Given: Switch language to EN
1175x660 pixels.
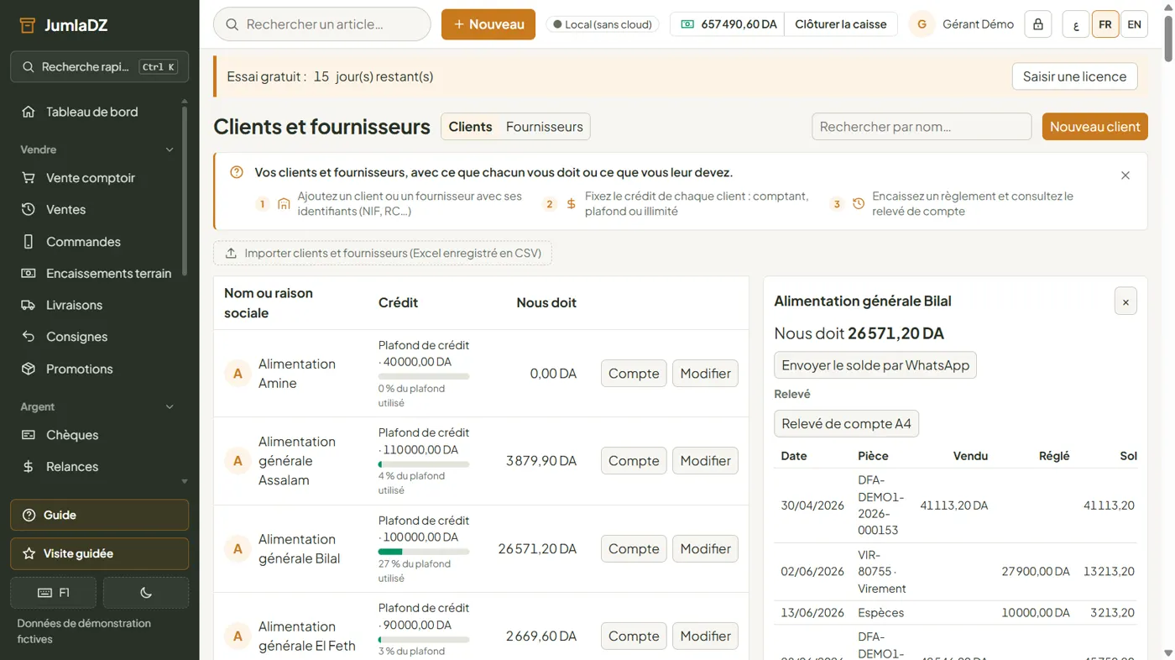Looking at the screenshot, I should coord(1134,24).
